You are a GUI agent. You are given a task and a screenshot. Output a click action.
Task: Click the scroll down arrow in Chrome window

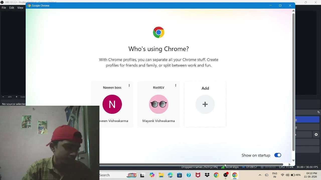click(293, 160)
